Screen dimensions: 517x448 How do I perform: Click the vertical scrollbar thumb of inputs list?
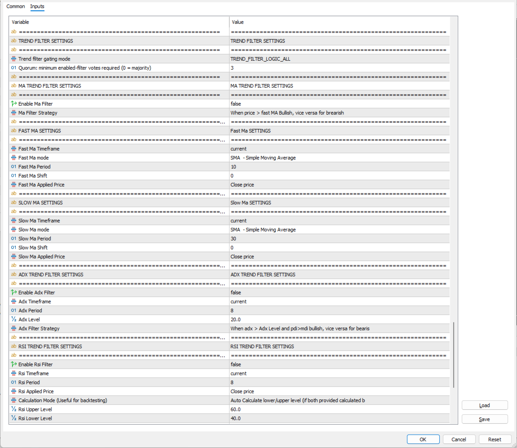tap(454, 355)
